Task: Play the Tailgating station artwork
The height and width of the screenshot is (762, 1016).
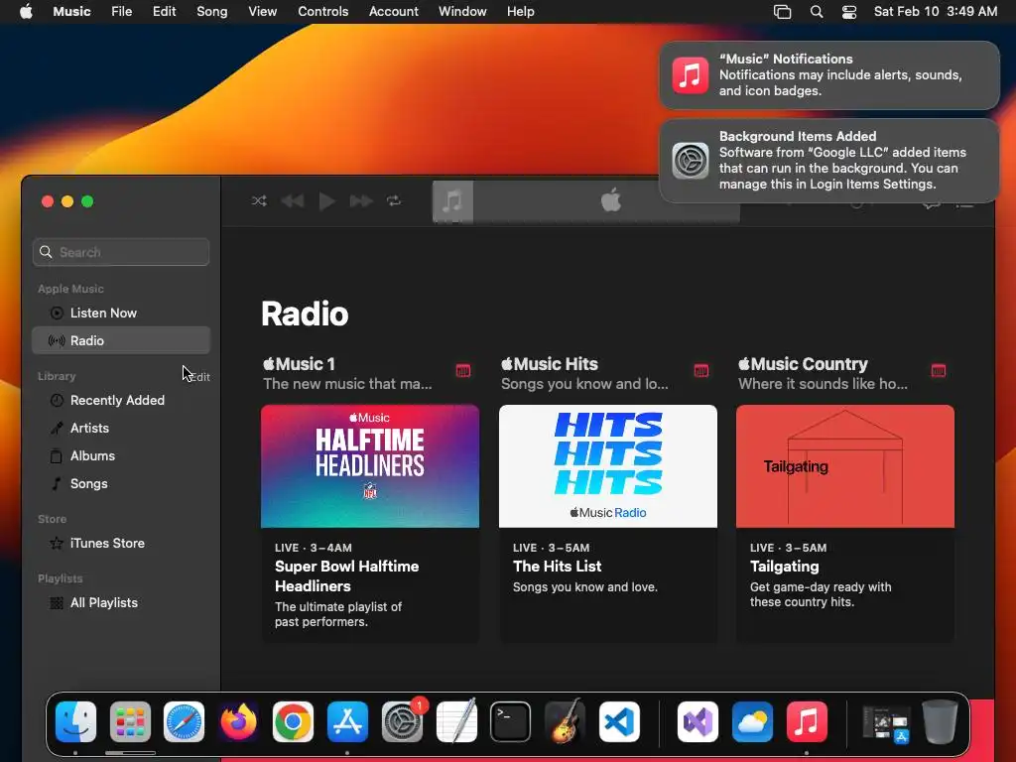Action: (845, 466)
